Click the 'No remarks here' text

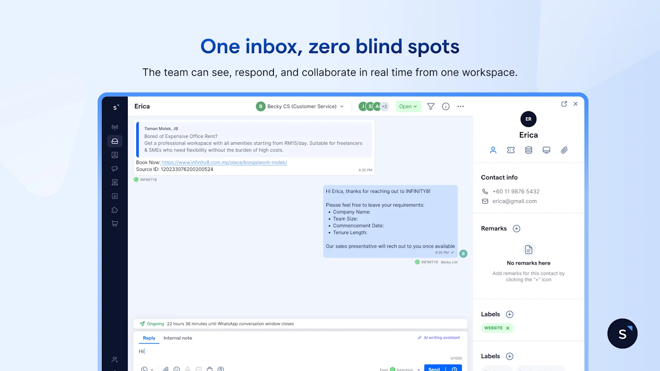pyautogui.click(x=528, y=263)
